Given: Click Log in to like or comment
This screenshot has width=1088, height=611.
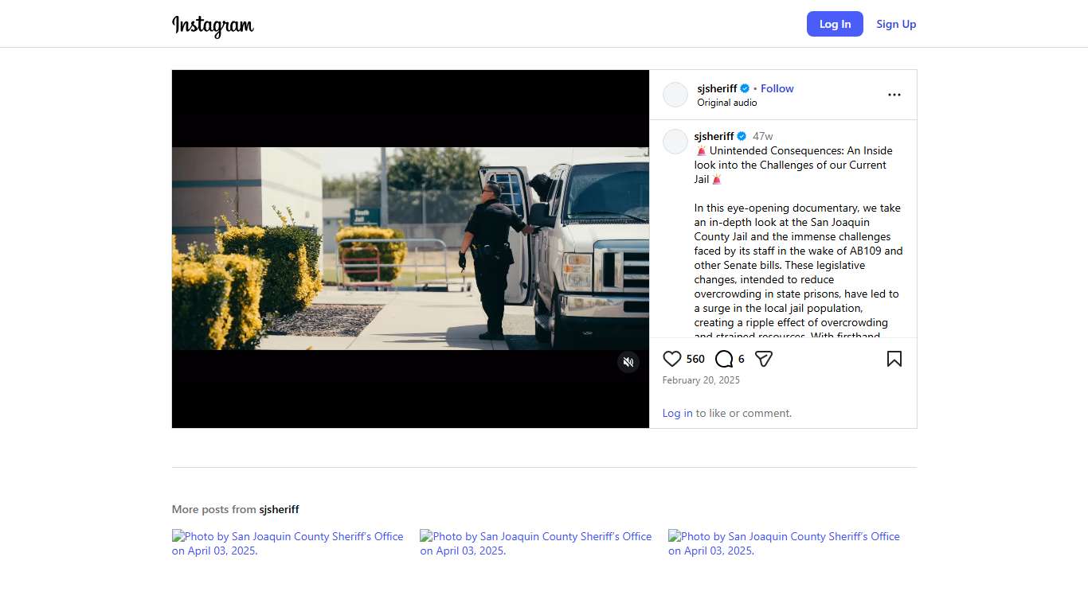Looking at the screenshot, I should tap(677, 413).
